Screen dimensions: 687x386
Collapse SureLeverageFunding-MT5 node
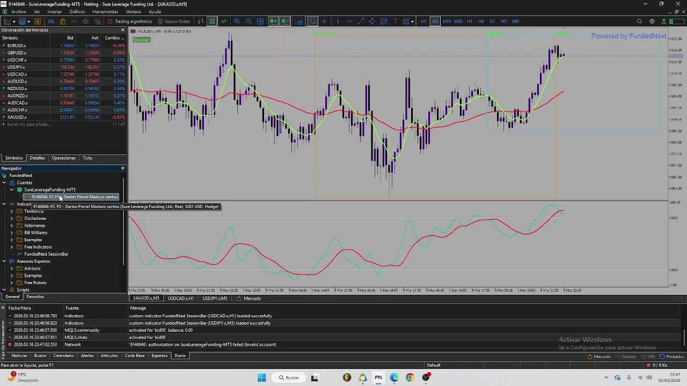point(12,190)
